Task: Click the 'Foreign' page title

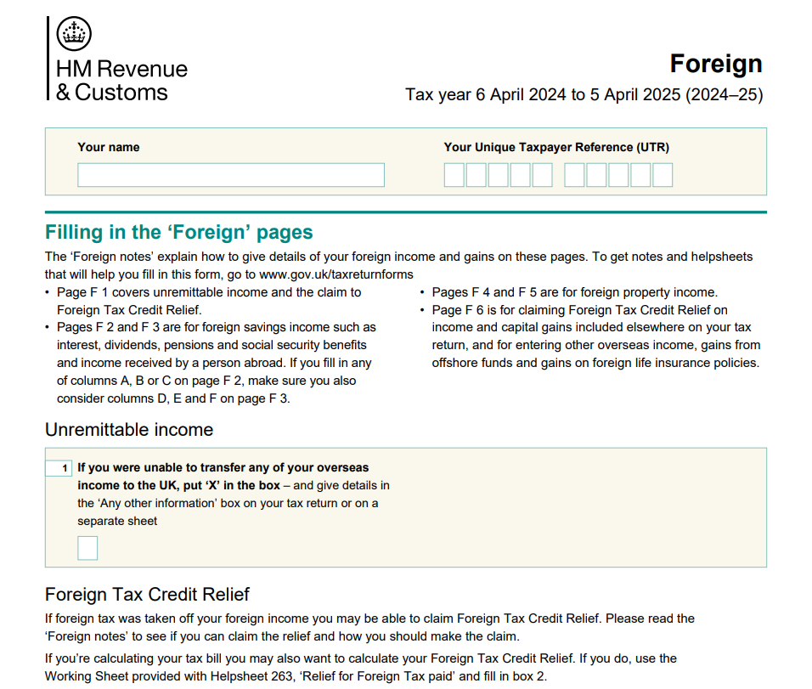Action: pyautogui.click(x=715, y=64)
